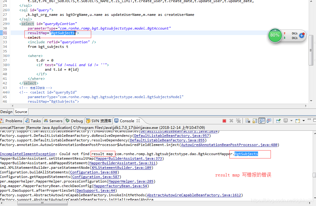Open the Problems view tab
This screenshot has width=316, height=206.
12,121
